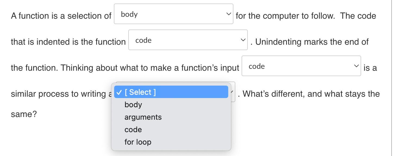Open the dropdown currently showing "body"
The height and width of the screenshot is (156, 394).
pyautogui.click(x=173, y=13)
